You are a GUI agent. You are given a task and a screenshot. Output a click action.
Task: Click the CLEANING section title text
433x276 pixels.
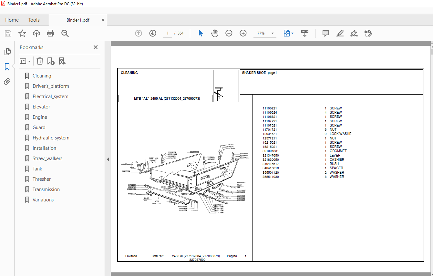(x=129, y=73)
